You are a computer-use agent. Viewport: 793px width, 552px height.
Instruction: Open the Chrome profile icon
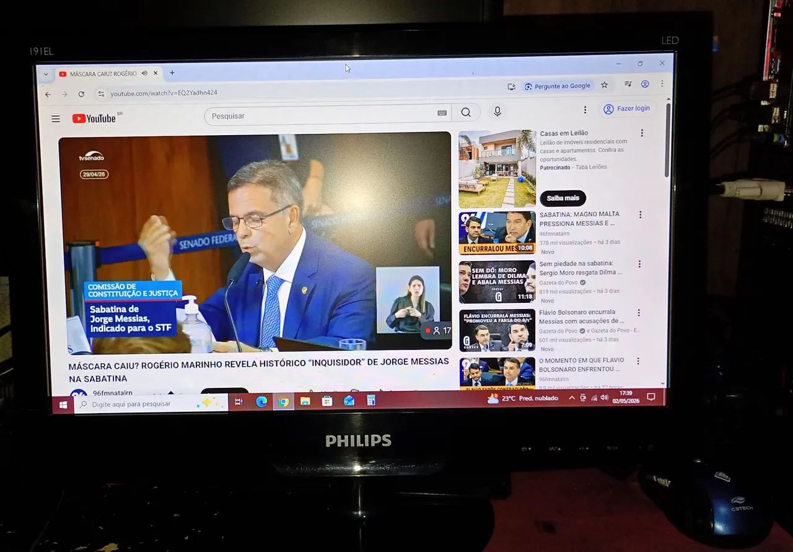(645, 84)
